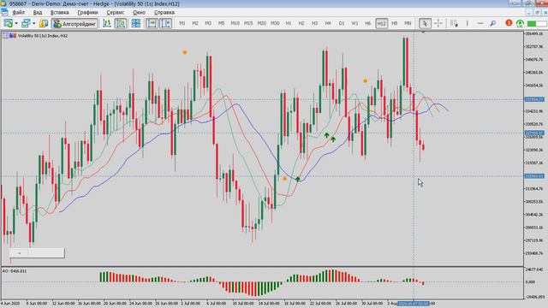Select the W1 timeframe
The width and height of the screenshot is (548, 308).
tap(354, 23)
